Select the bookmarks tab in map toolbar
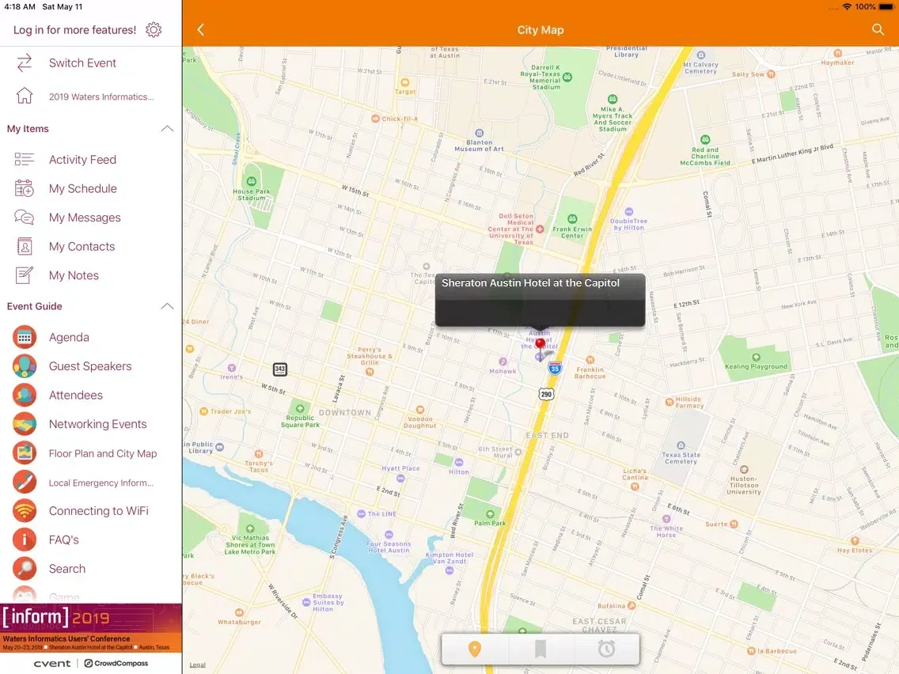The height and width of the screenshot is (674, 899). (x=540, y=649)
